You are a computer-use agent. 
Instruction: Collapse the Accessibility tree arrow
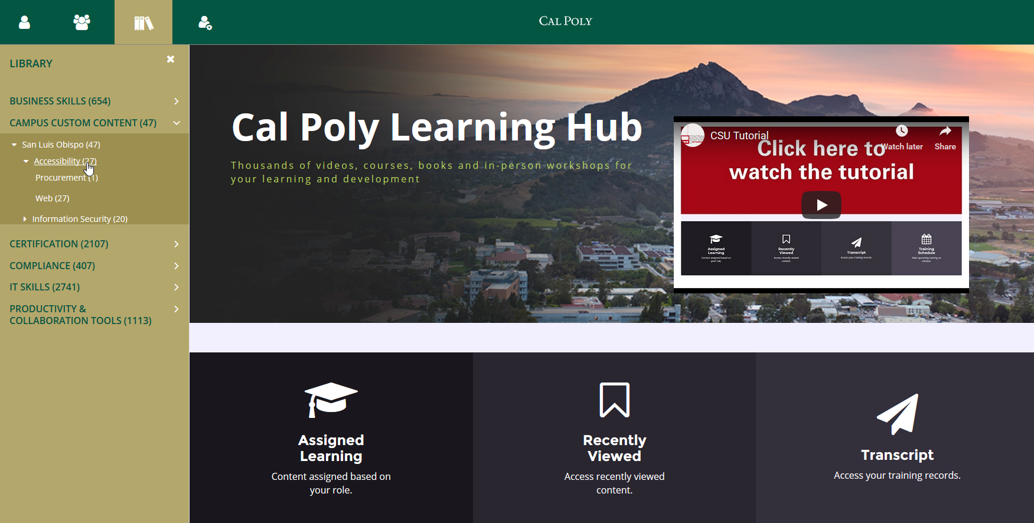[x=26, y=161]
